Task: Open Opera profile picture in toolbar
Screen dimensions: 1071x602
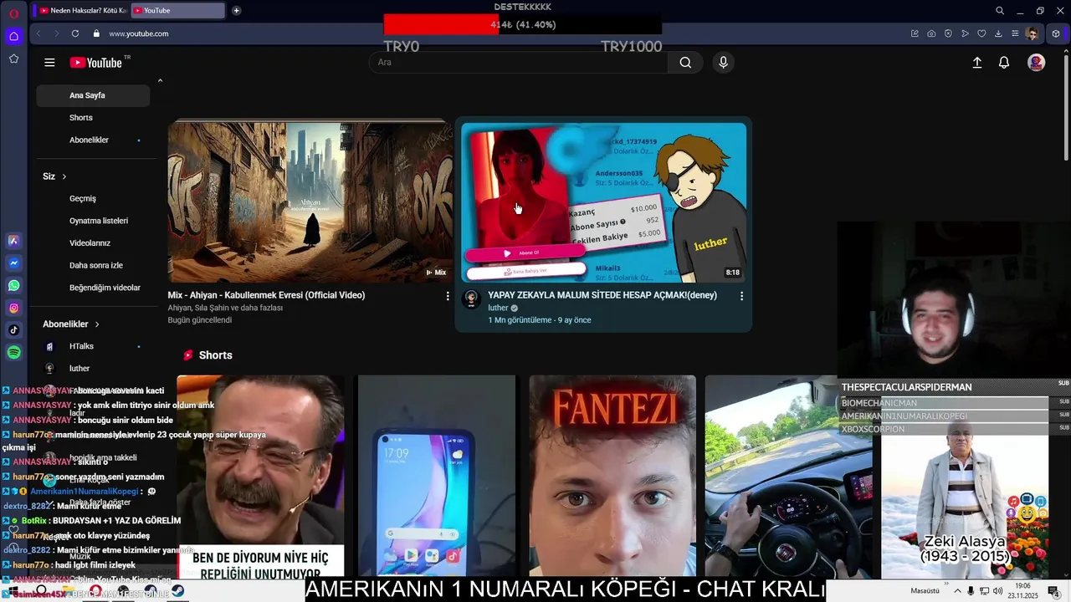Action: pos(1033,33)
